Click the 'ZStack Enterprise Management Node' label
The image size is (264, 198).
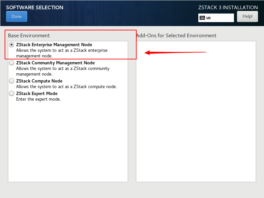click(x=54, y=45)
